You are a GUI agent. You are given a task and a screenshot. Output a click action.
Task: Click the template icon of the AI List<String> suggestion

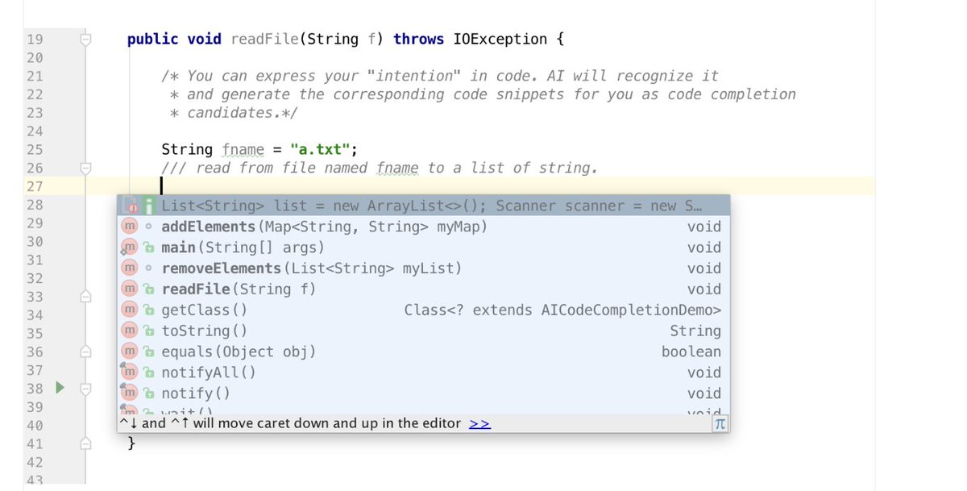[129, 206]
